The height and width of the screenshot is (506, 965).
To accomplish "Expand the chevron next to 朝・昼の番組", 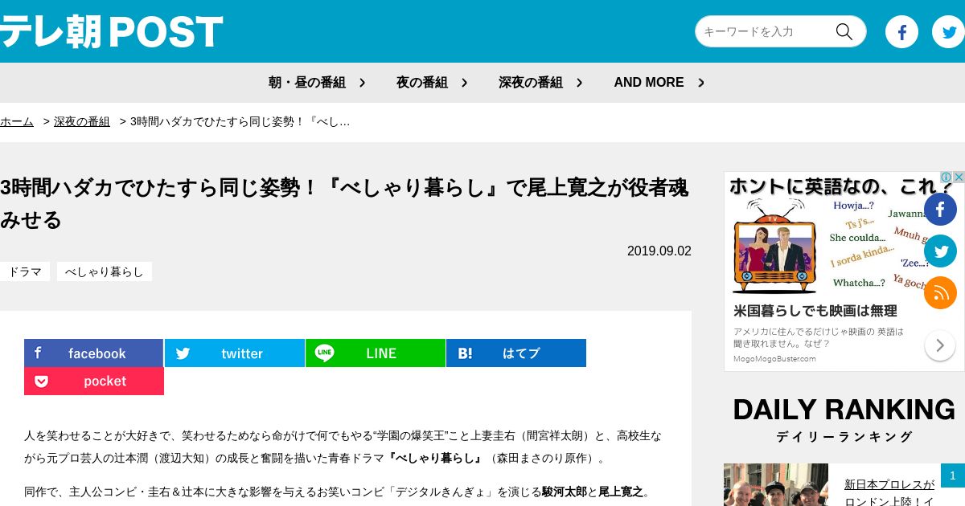I will coord(363,83).
